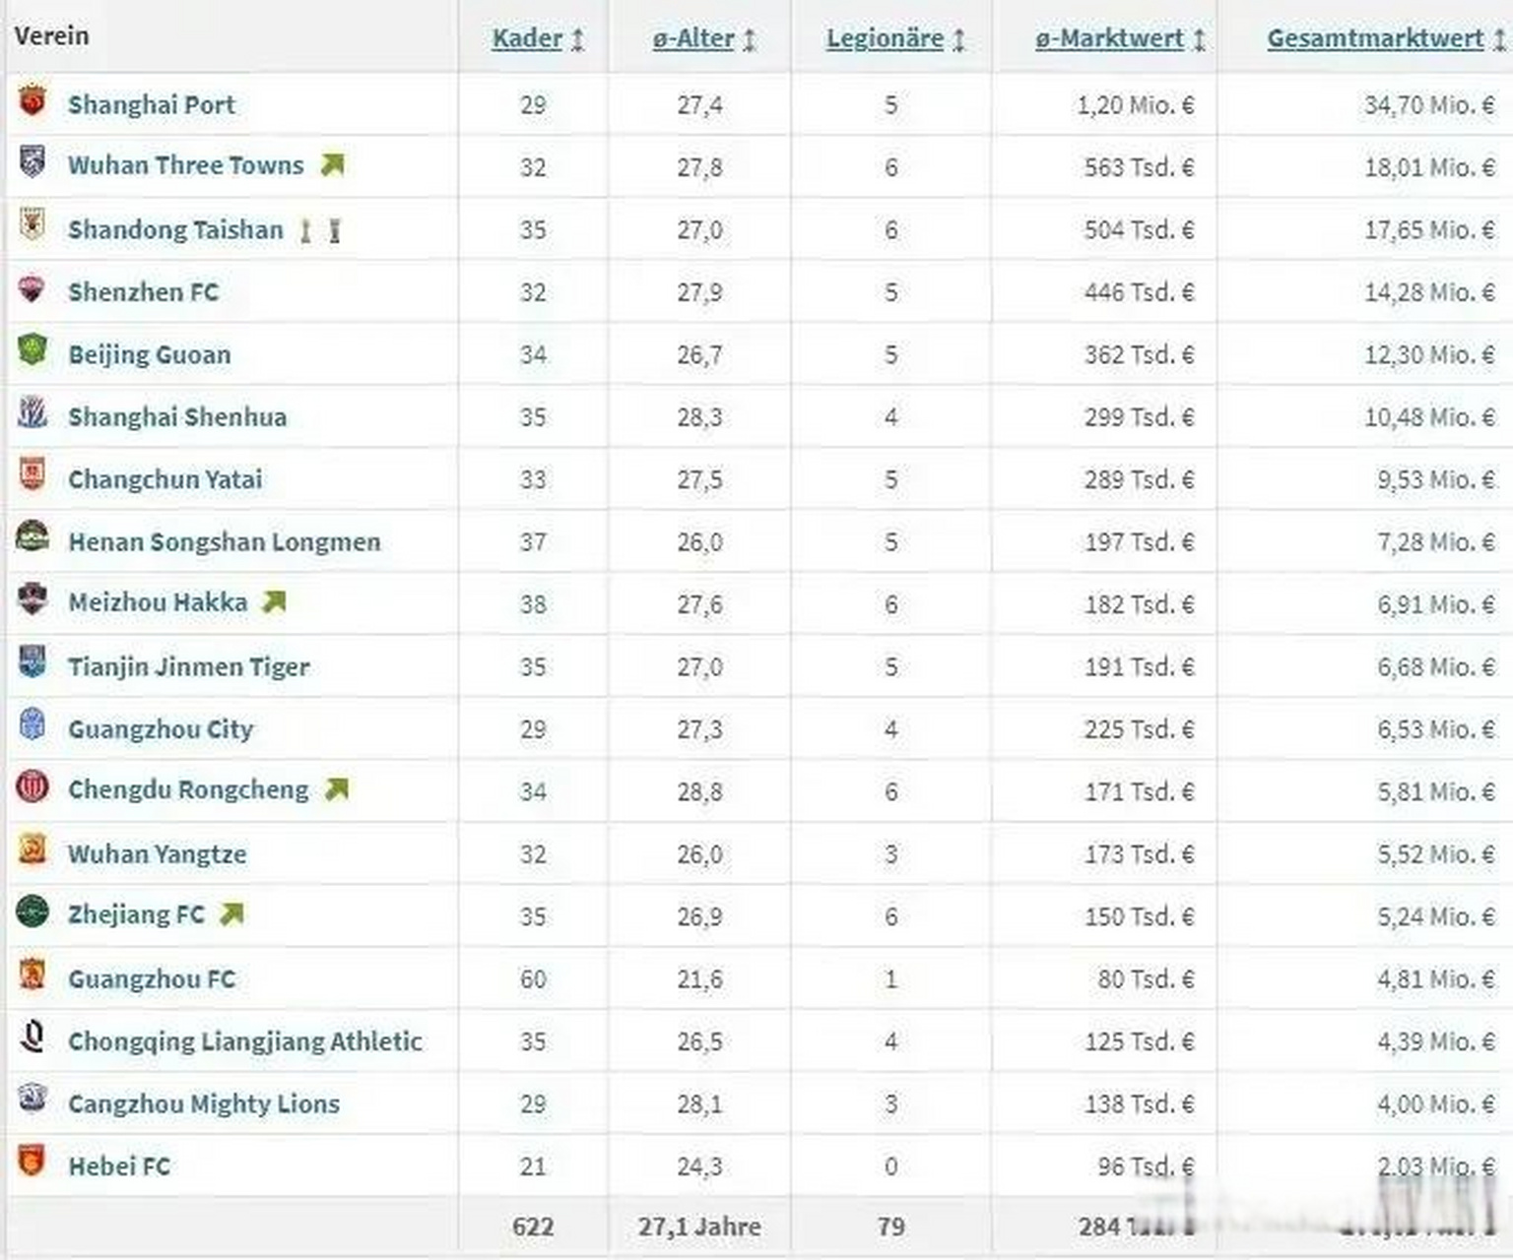Screen dimensions: 1513x1260
Task: Click Hebei FC Legionäre value 0
Action: point(891,1166)
